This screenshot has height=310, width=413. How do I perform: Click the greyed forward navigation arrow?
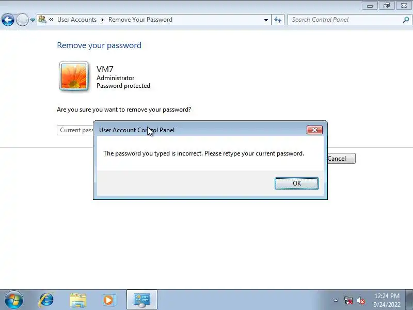click(x=22, y=20)
